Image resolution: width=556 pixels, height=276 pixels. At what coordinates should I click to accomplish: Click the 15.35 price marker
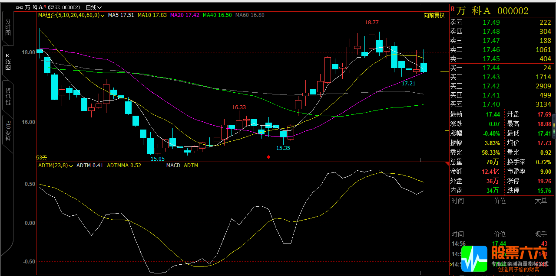click(x=283, y=148)
